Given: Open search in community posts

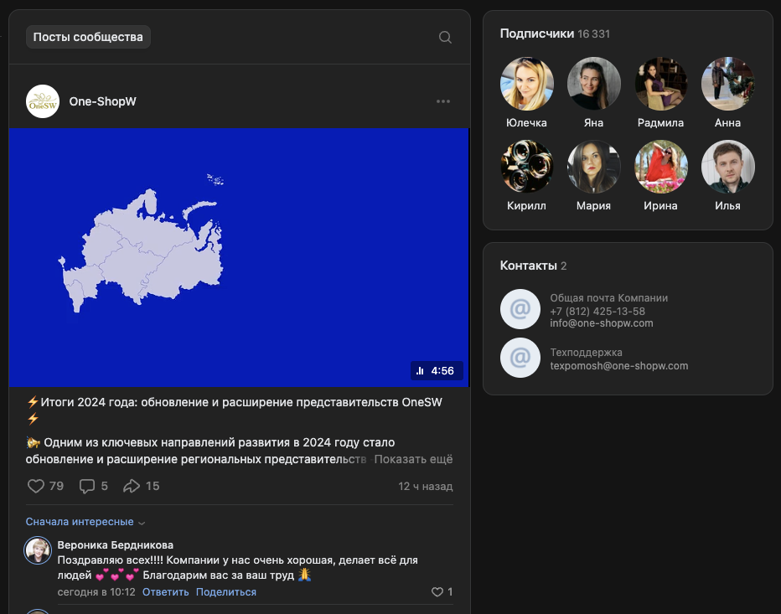Looking at the screenshot, I should tap(445, 38).
